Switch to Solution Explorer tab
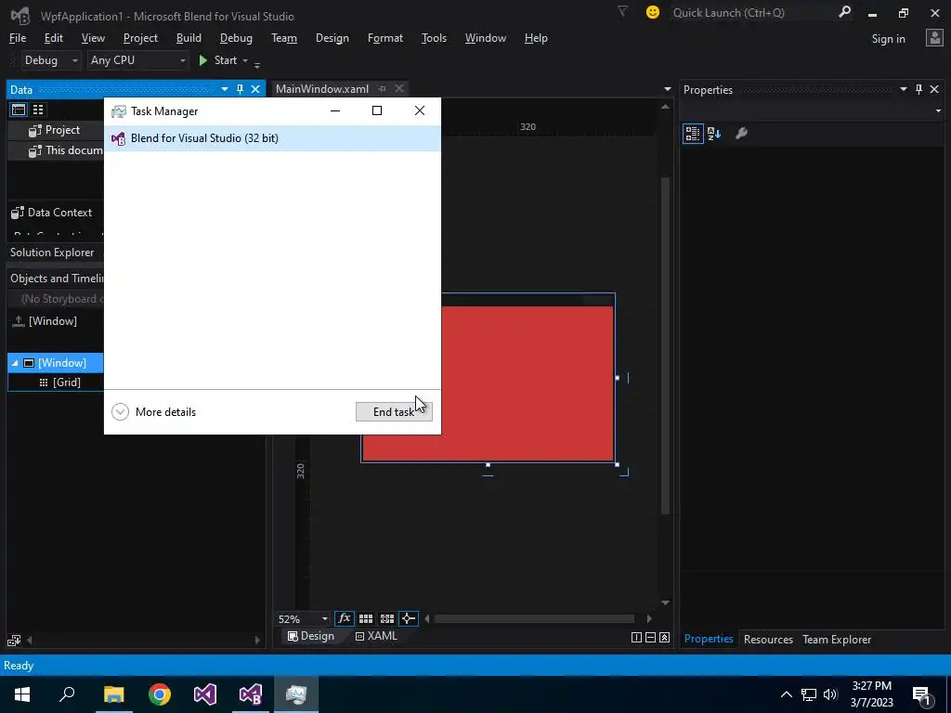The image size is (951, 713). 52,253
